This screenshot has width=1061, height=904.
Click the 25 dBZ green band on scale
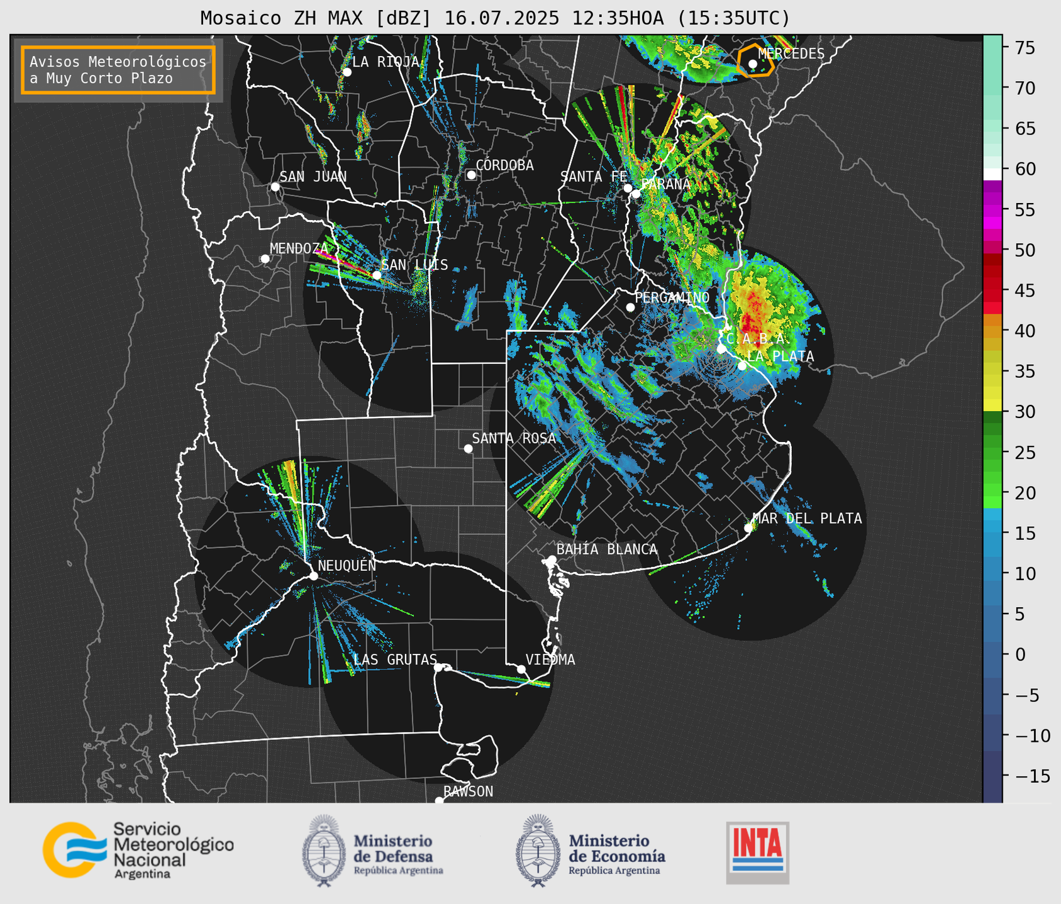[992, 452]
